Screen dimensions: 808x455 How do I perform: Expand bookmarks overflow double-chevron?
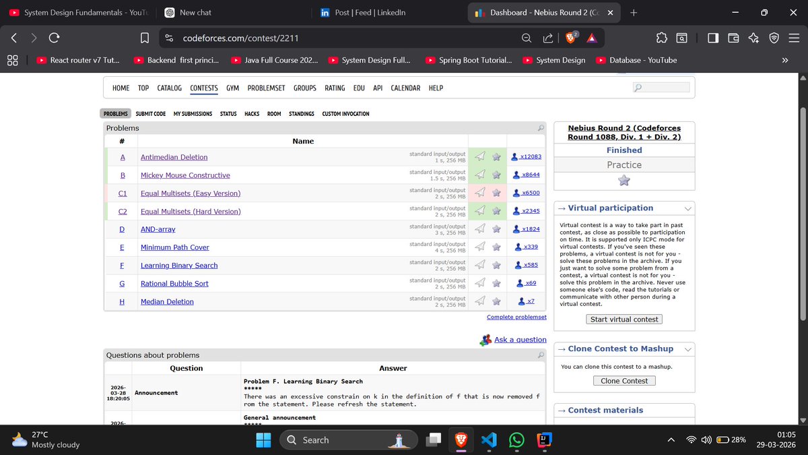pos(784,60)
